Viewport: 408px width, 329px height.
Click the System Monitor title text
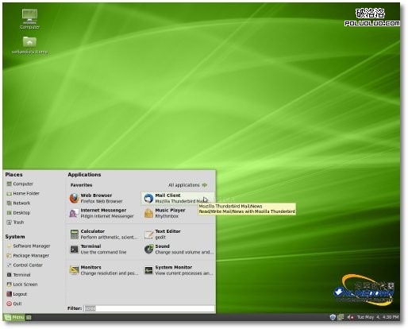tap(174, 267)
